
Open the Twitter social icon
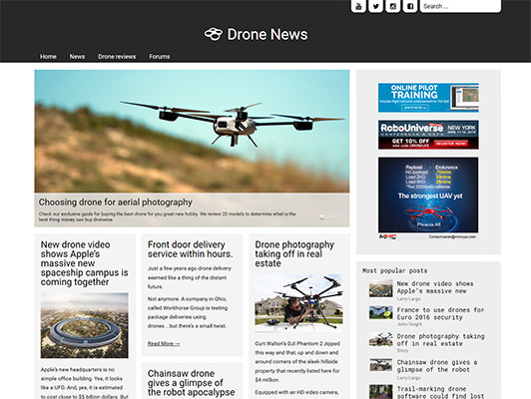[375, 6]
